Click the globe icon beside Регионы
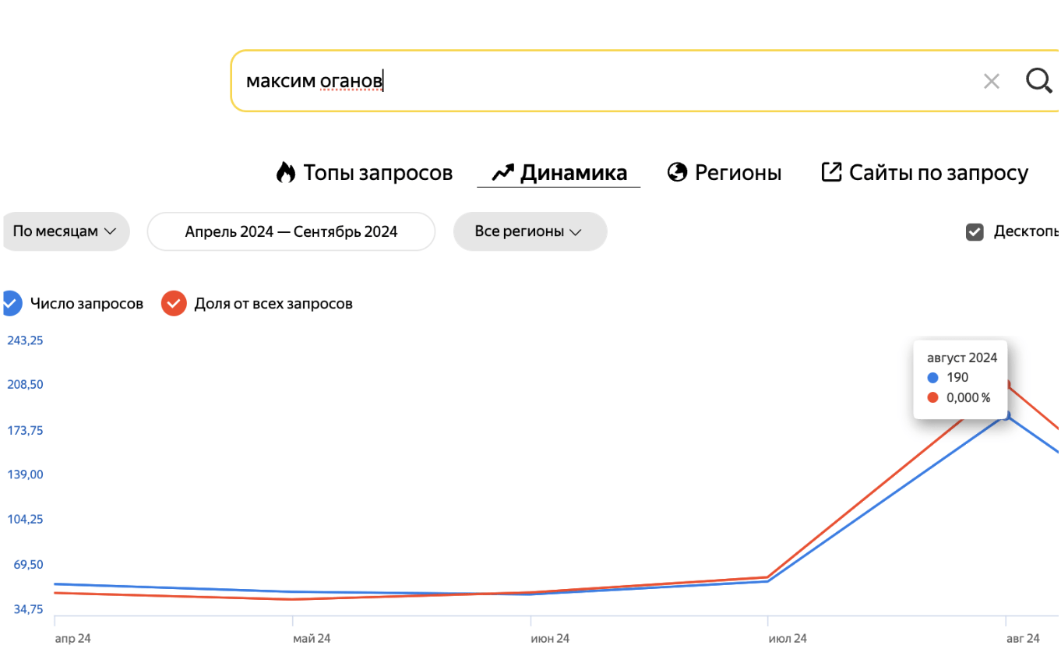The width and height of the screenshot is (1061, 670). pyautogui.click(x=677, y=172)
